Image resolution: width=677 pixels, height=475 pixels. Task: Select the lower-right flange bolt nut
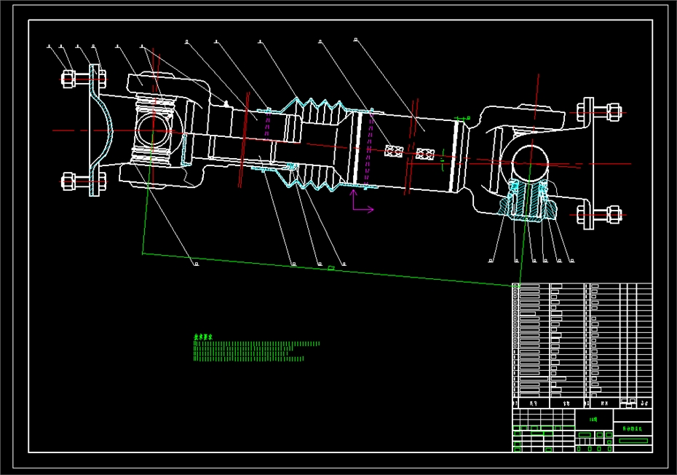(614, 214)
